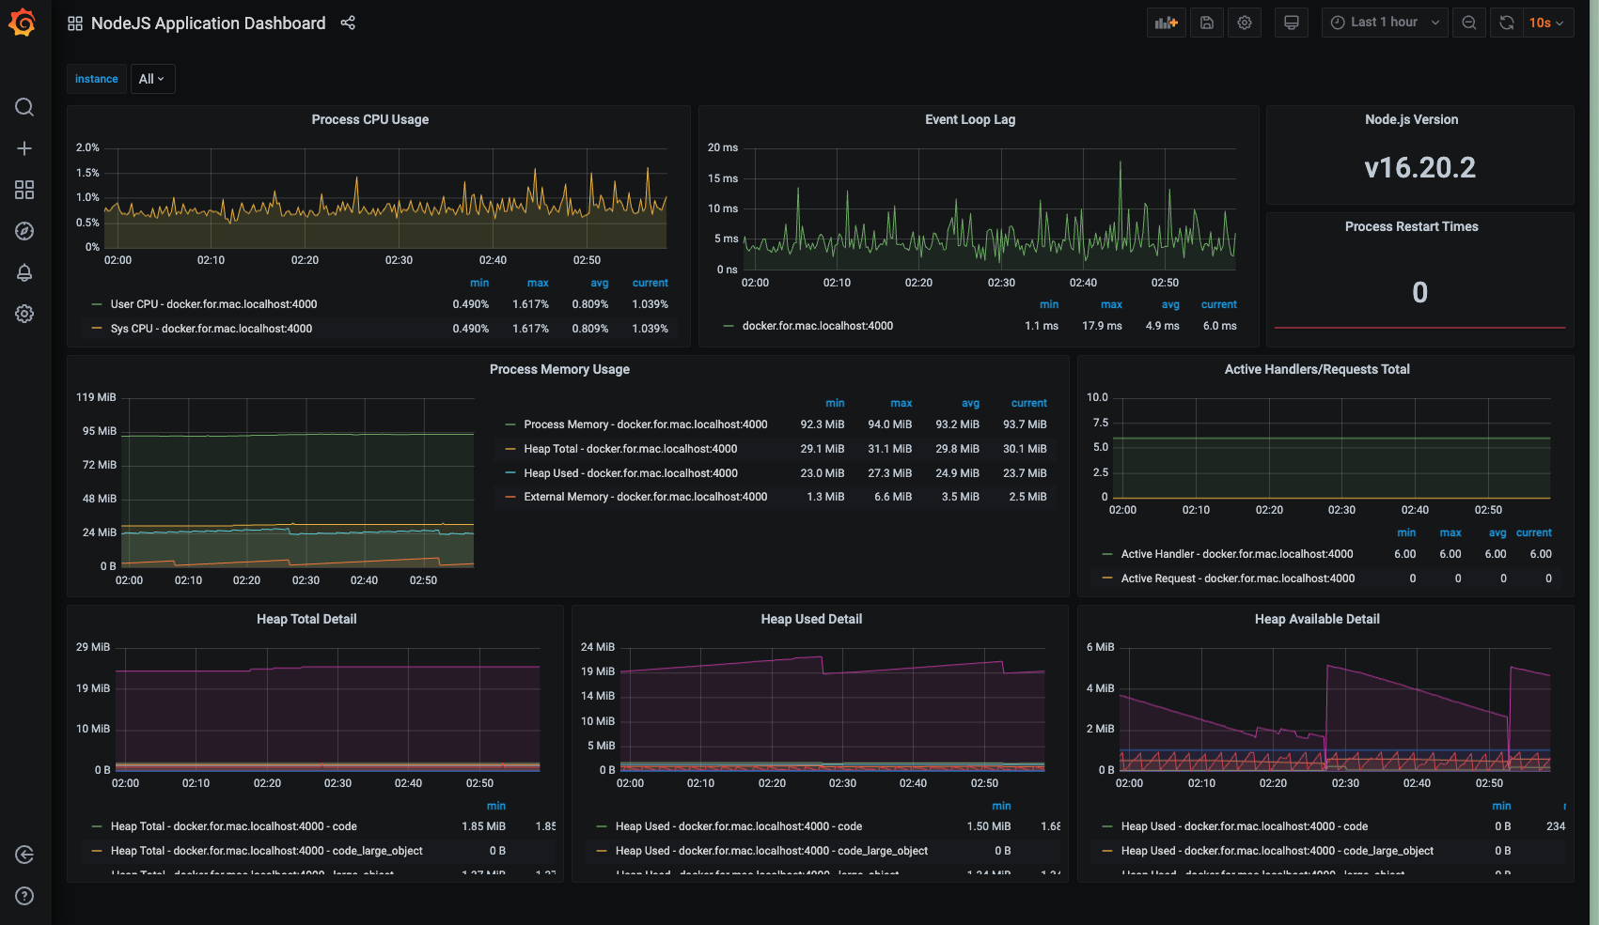Open the Help menu at sidebar bottom
The image size is (1599, 925).
click(x=24, y=895)
